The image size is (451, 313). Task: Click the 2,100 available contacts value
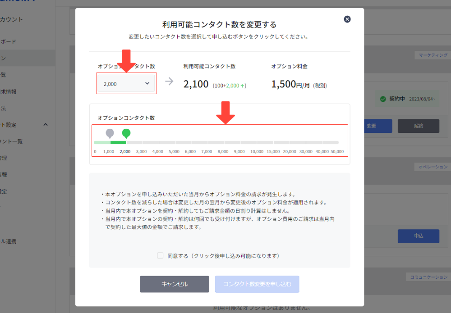196,84
